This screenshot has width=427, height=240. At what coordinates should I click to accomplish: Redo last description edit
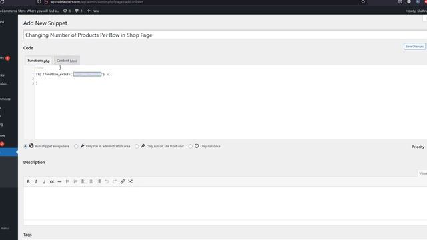tap(115, 181)
